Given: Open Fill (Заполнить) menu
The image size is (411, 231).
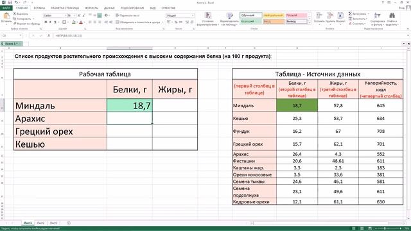Looking at the screenshot, I should (357, 19).
